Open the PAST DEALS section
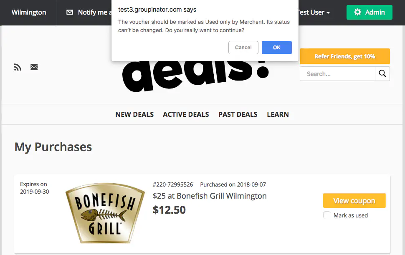Screen dimensions: 405x255 click(x=238, y=114)
